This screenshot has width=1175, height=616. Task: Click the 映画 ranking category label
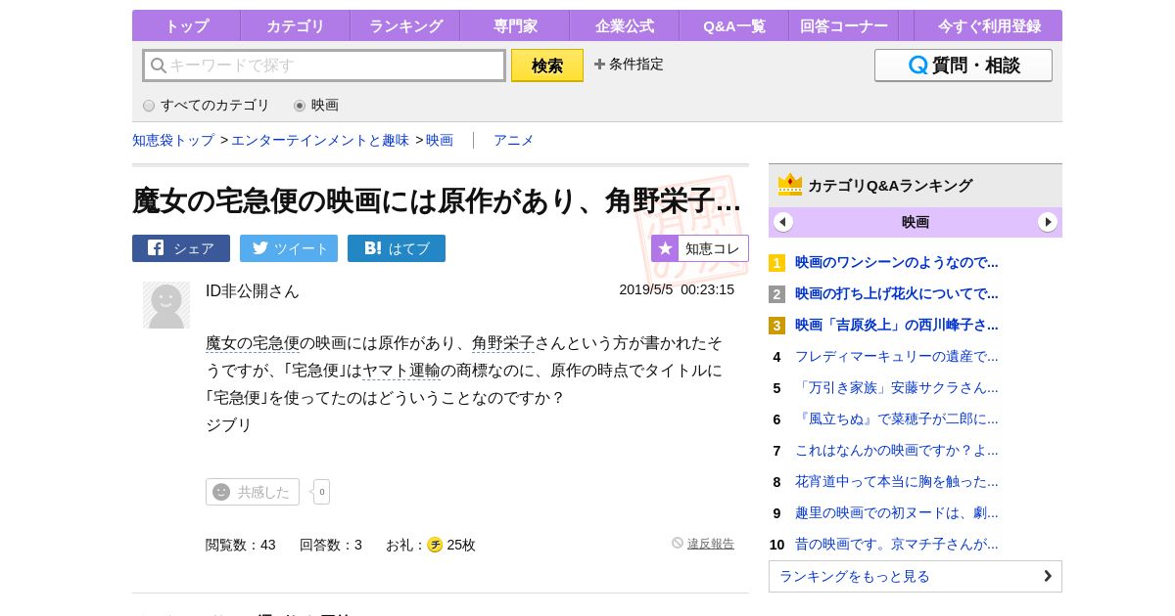[916, 222]
